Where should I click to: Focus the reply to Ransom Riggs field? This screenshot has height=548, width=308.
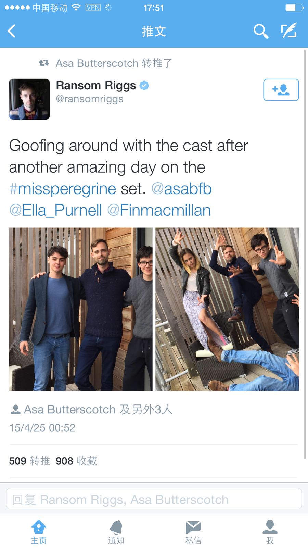(154, 499)
